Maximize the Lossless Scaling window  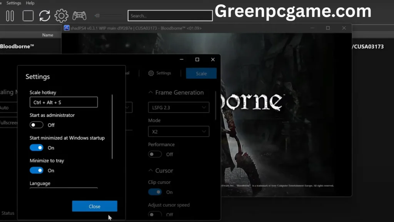pos(197,59)
